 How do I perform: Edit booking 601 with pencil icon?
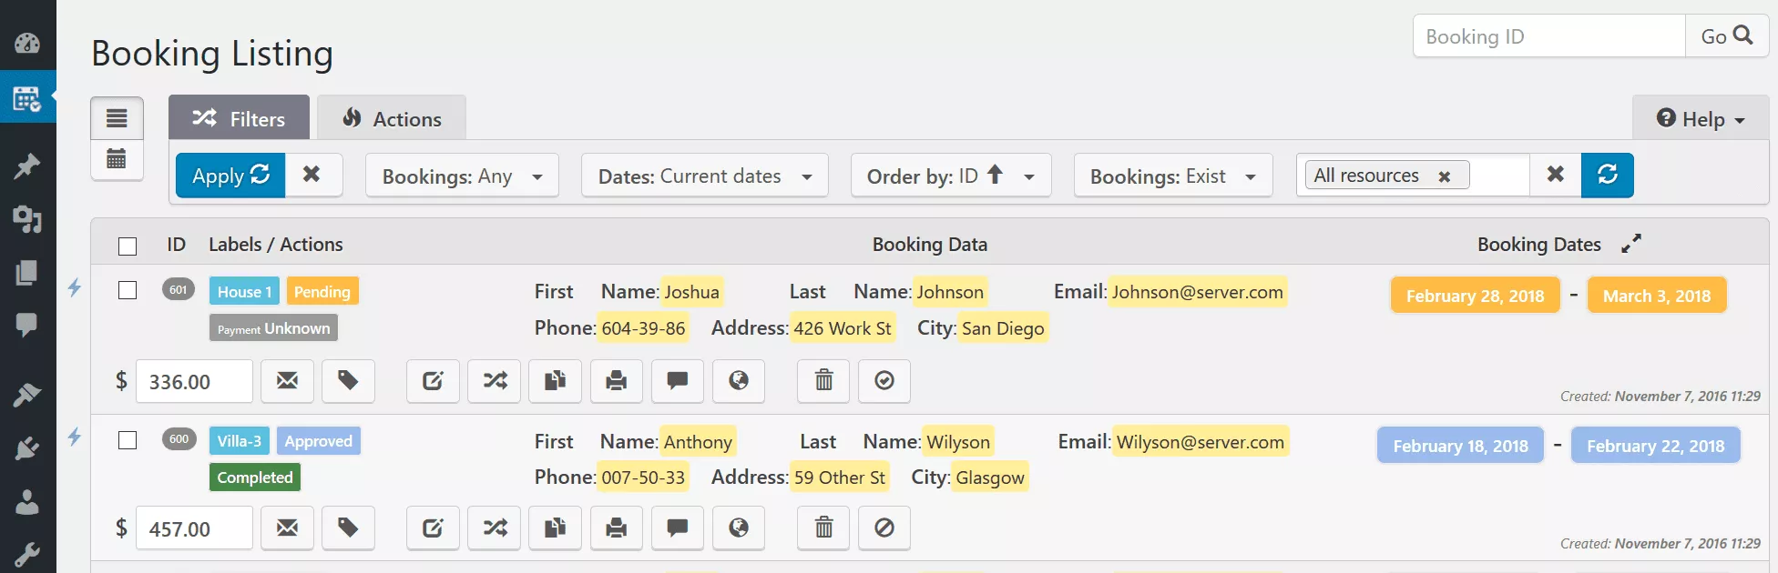pyautogui.click(x=433, y=380)
